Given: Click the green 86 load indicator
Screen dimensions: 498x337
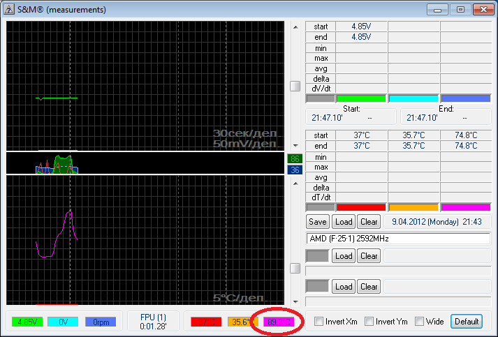Looking at the screenshot, I should (295, 158).
